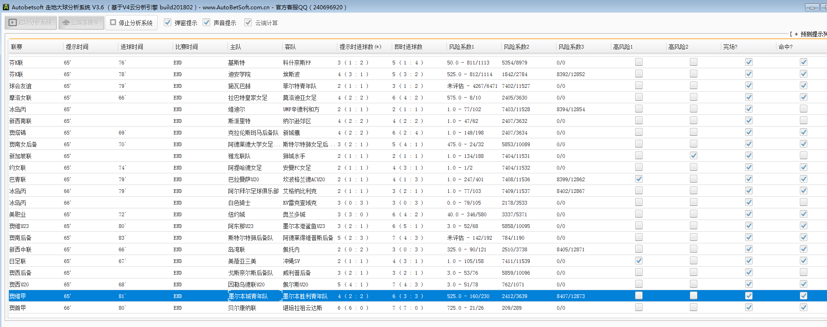Check 命中? for the 白色骑士 row
827x327 pixels.
pyautogui.click(x=803, y=202)
